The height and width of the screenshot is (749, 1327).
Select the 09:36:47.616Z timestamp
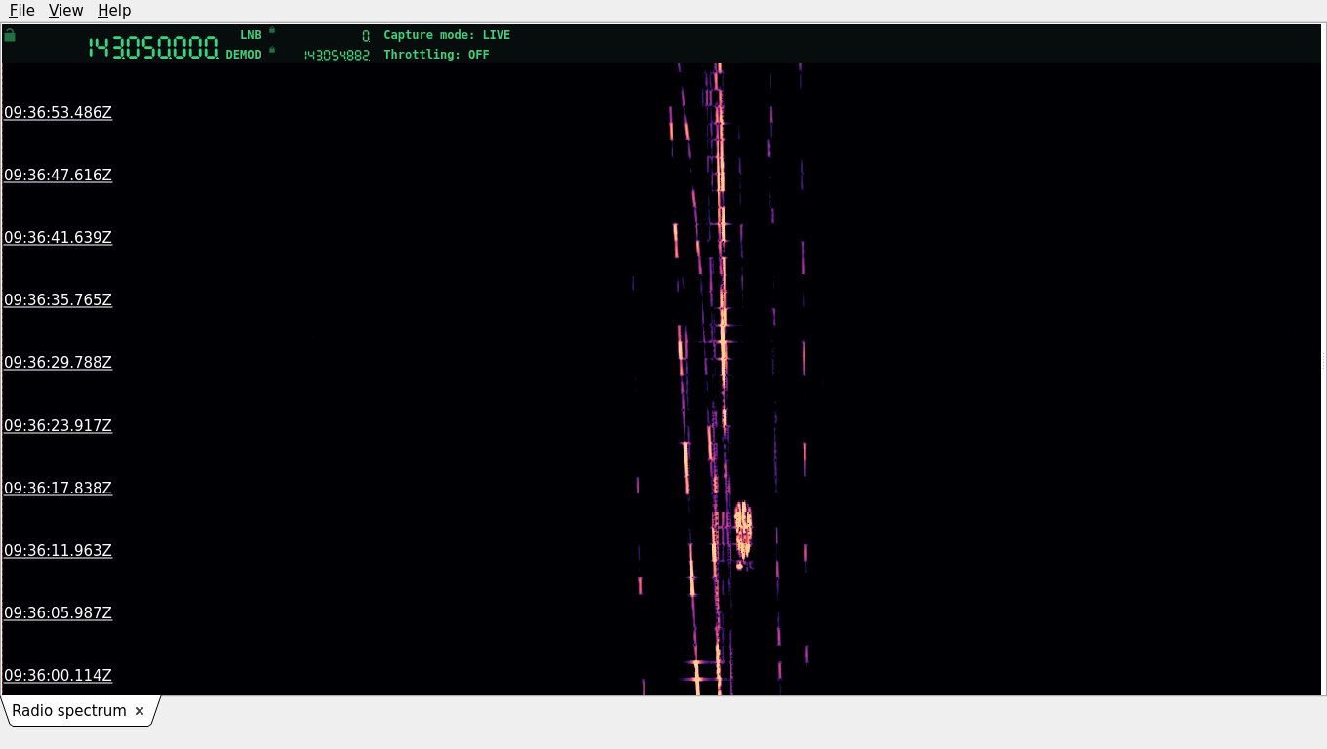[59, 176]
